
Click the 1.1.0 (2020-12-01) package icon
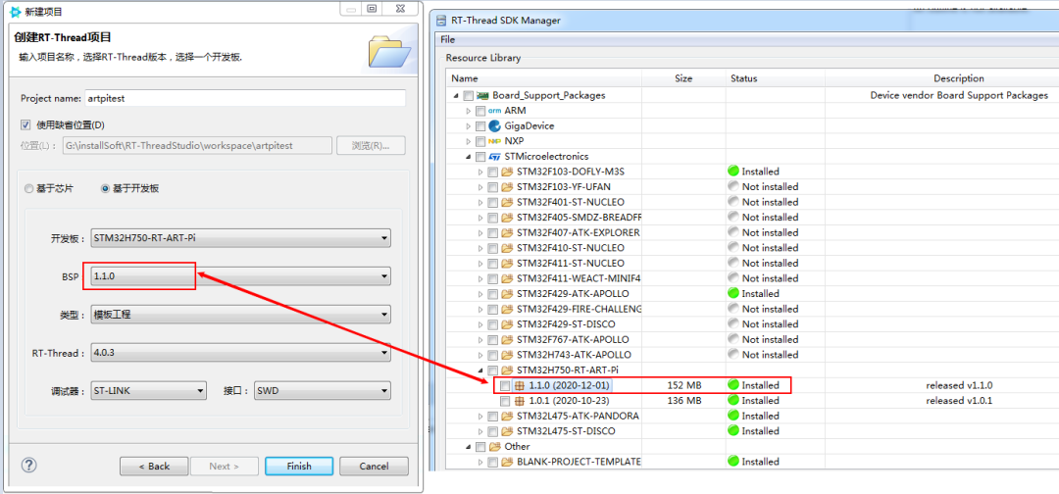click(520, 385)
